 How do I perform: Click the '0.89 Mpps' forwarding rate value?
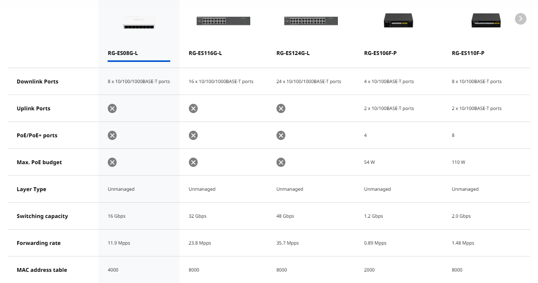375,243
